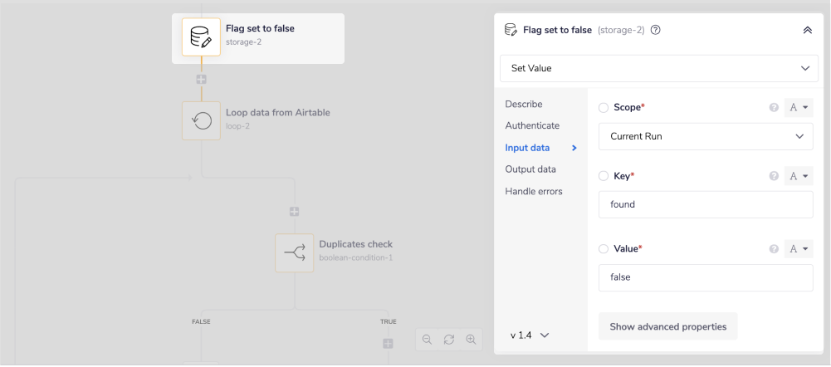Click the boolean-condition-1 identifier text
Image resolution: width=831 pixels, height=367 pixels.
point(355,257)
